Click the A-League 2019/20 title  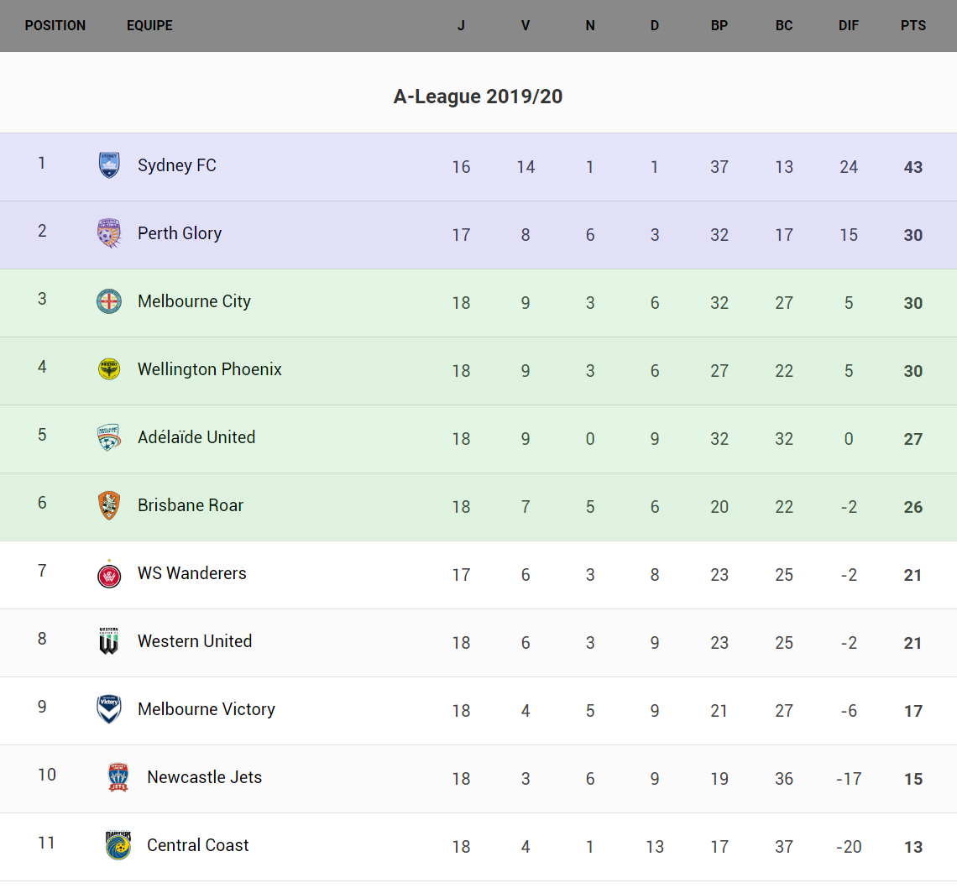pos(478,97)
